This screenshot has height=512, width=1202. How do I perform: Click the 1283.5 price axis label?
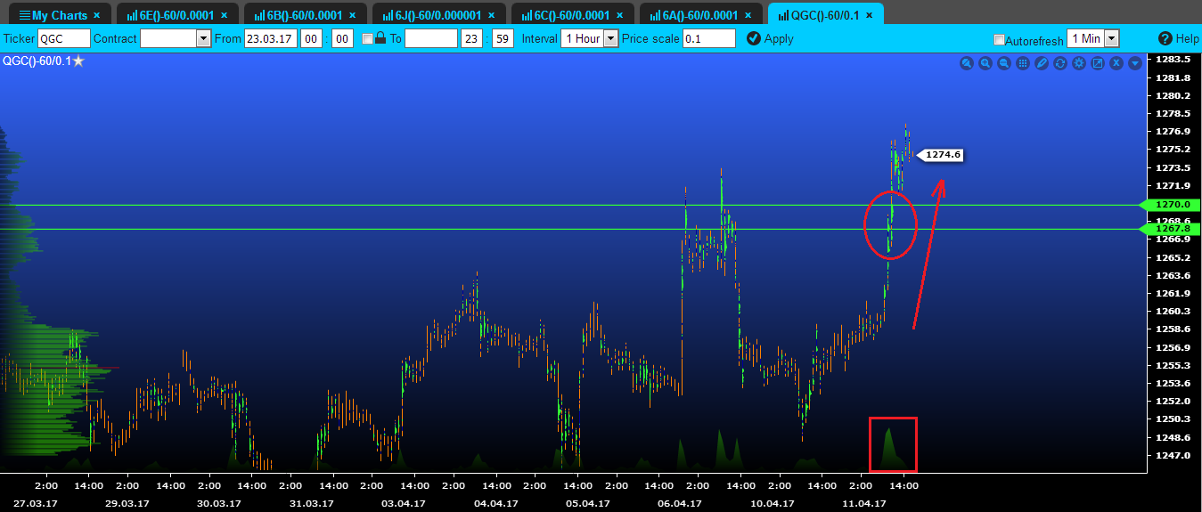[1173, 59]
